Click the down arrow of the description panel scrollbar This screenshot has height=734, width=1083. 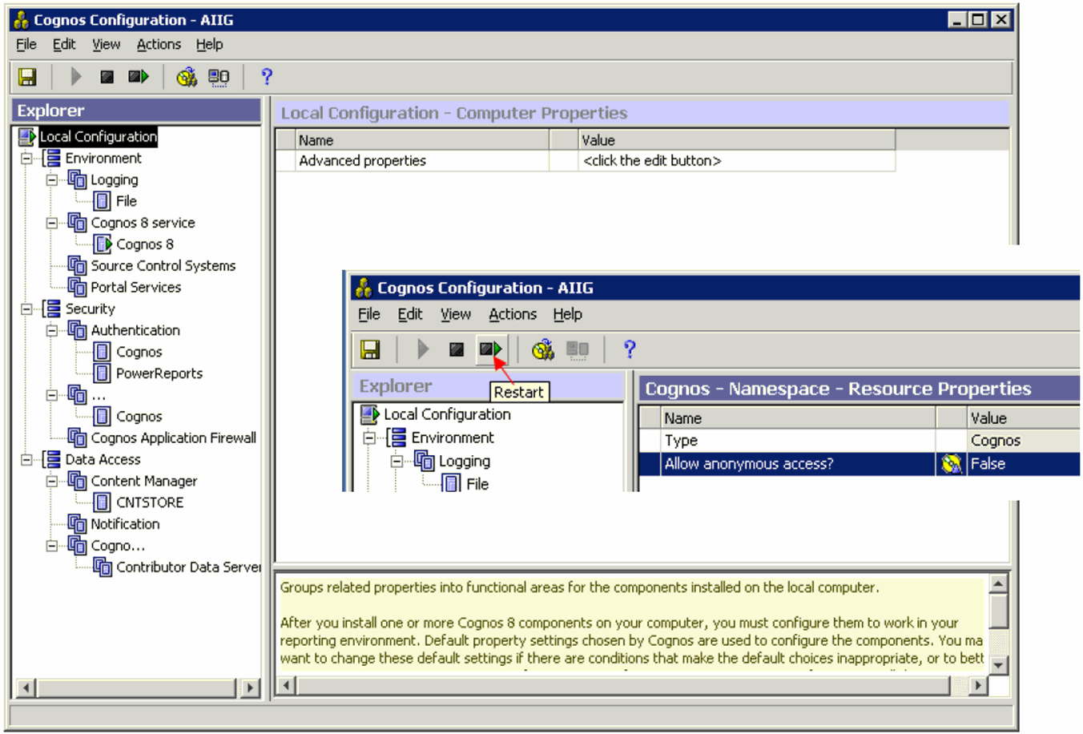pyautogui.click(x=998, y=665)
